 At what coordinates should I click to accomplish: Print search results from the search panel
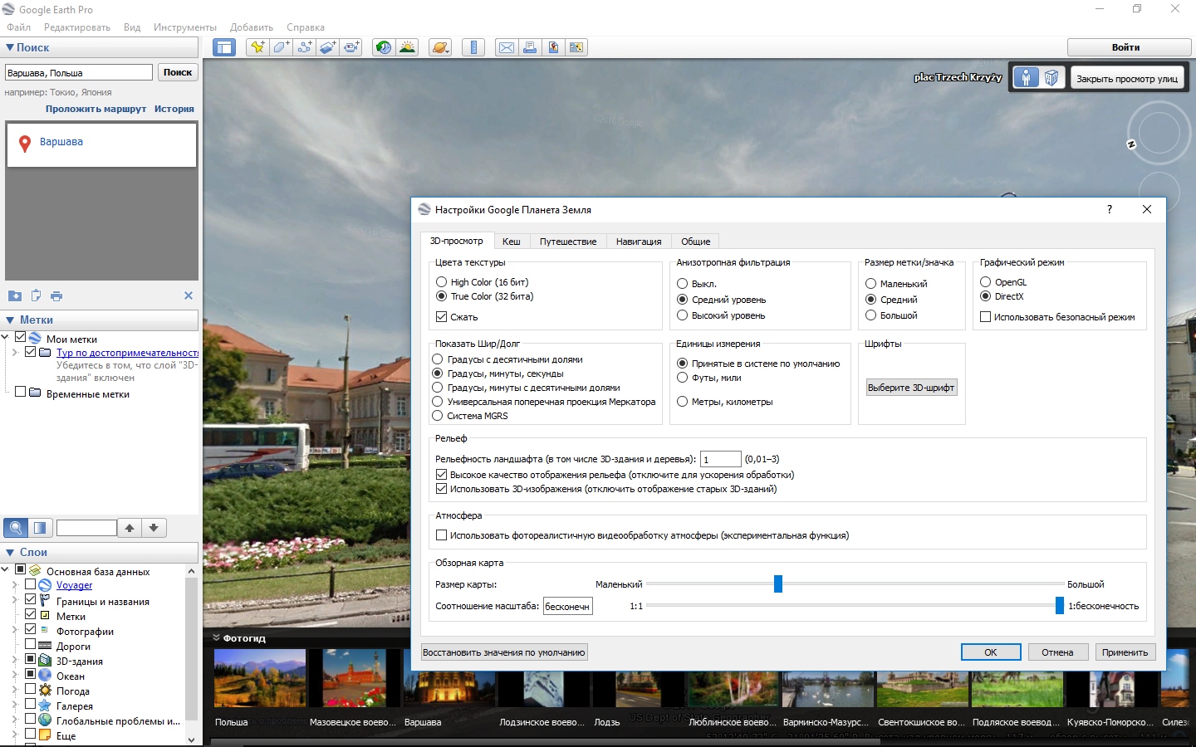click(56, 295)
